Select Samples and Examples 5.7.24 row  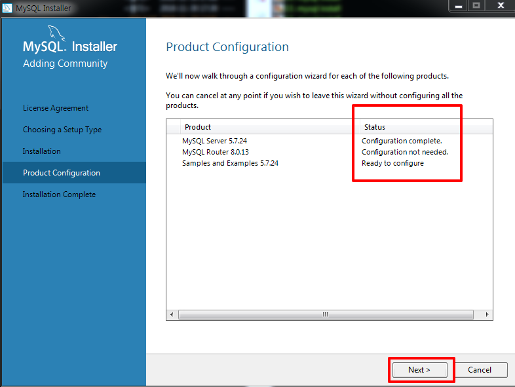point(330,163)
